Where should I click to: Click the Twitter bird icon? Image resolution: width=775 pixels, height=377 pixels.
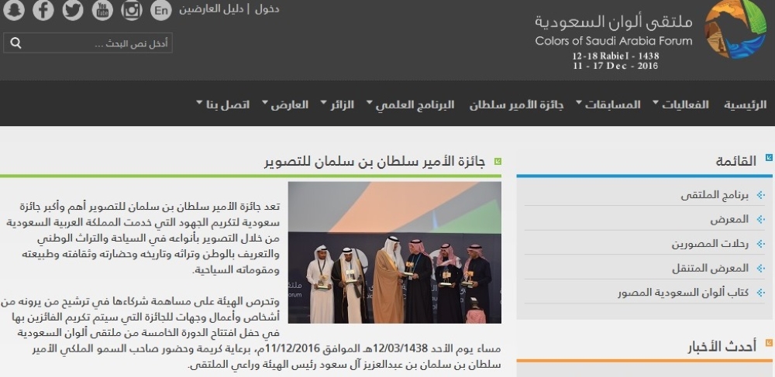tap(73, 10)
